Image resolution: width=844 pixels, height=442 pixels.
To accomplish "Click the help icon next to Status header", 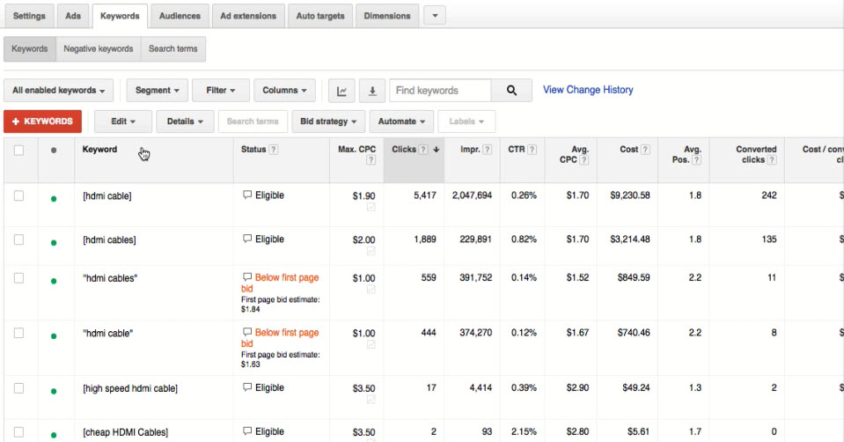I will (x=274, y=150).
